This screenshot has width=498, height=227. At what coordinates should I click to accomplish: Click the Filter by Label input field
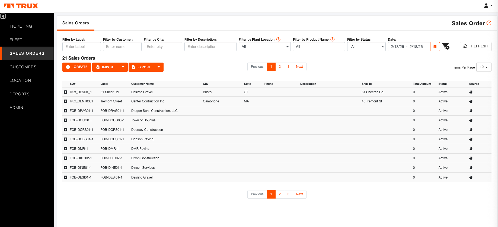pyautogui.click(x=81, y=47)
